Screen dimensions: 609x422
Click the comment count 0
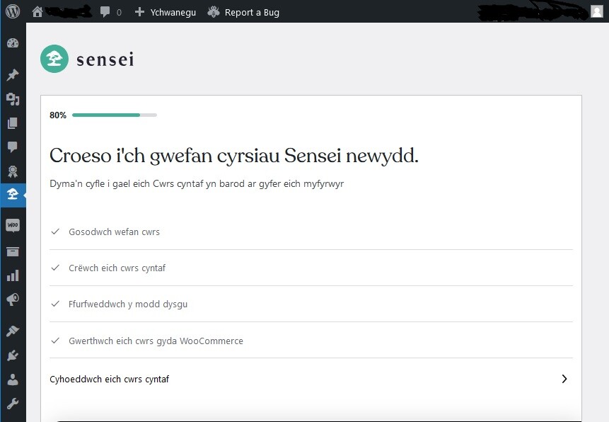[119, 13]
